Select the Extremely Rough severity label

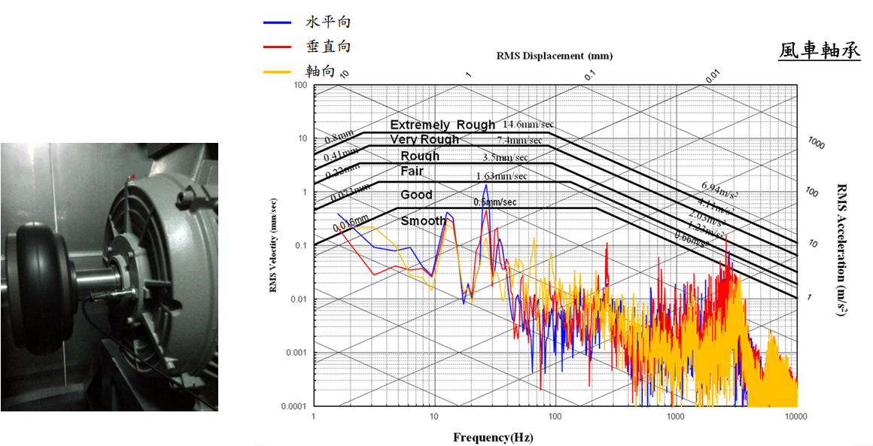[443, 125]
